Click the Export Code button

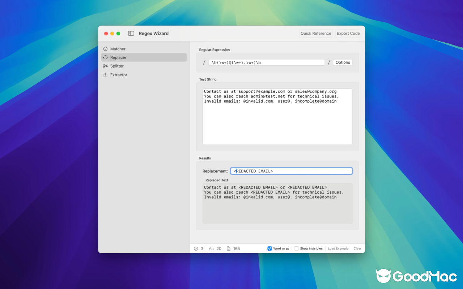point(348,33)
